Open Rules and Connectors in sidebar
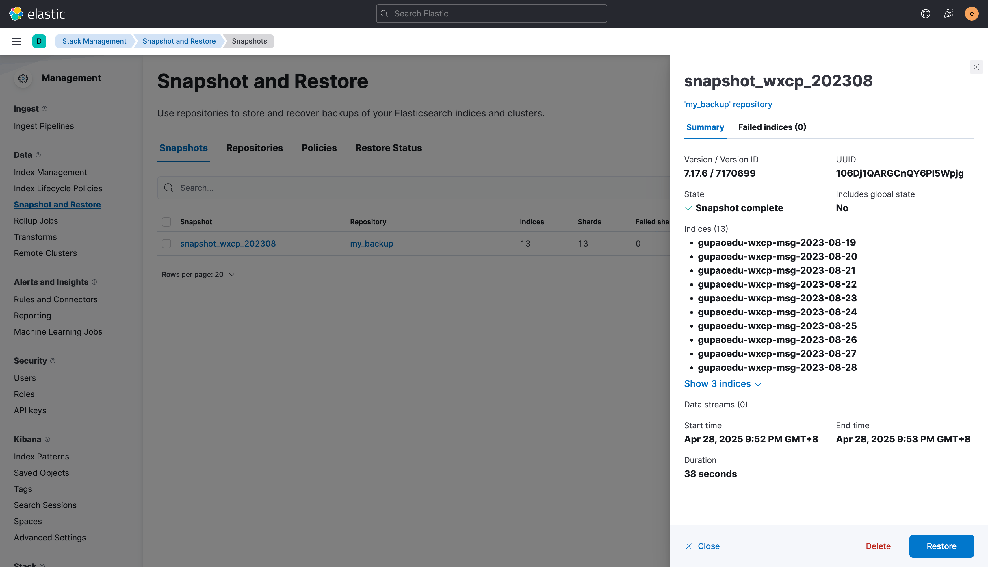Image resolution: width=988 pixels, height=567 pixels. 56,299
